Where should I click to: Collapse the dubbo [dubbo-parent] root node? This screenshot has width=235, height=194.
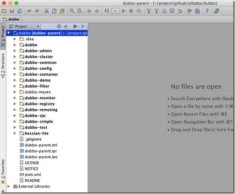[x=9, y=33]
